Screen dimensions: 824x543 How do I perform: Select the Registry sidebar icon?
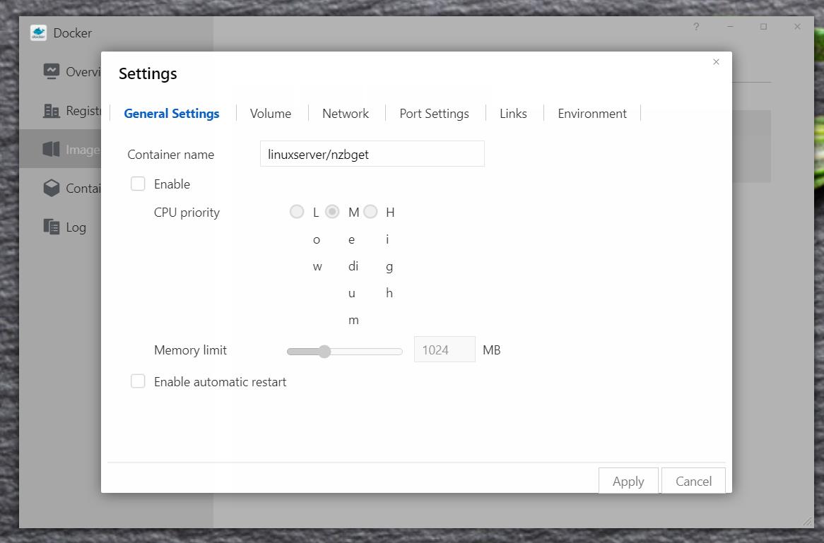click(x=51, y=111)
